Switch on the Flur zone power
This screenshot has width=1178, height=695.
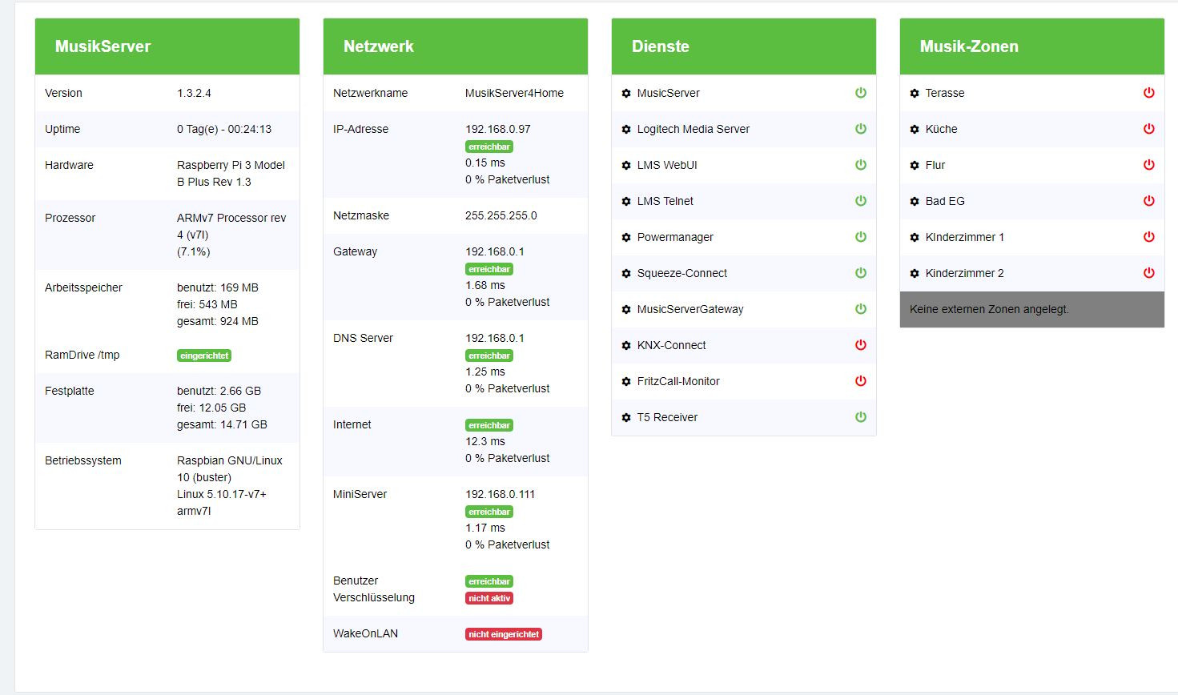point(1149,165)
